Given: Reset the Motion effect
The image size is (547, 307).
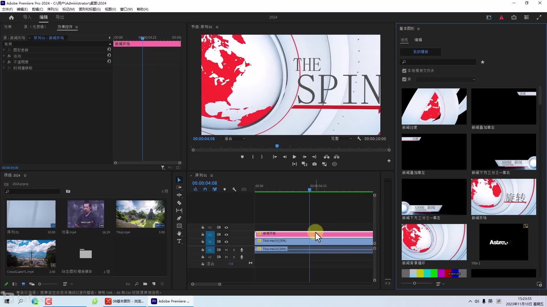Looking at the screenshot, I should click(109, 55).
